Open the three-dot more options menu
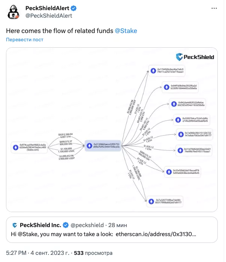Image resolution: width=226 pixels, height=262 pixels. tap(214, 8)
